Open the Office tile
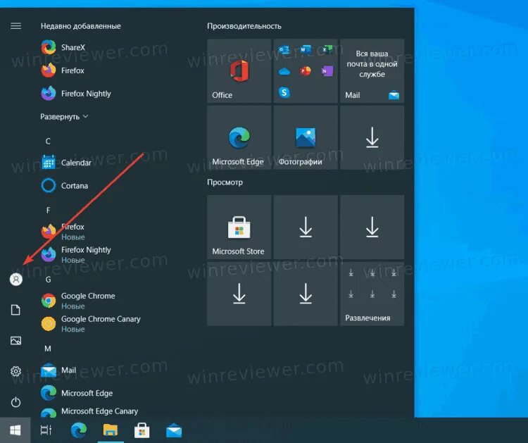Image resolution: width=528 pixels, height=443 pixels. tap(239, 70)
